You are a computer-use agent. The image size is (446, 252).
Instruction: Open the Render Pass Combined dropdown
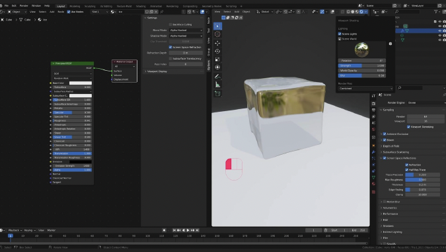[365, 89]
